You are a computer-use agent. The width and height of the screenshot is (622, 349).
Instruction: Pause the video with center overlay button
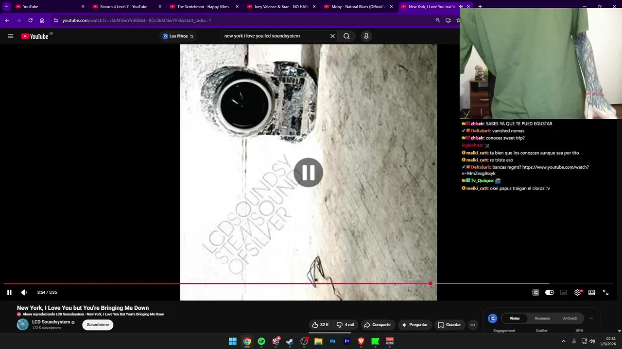point(308,173)
